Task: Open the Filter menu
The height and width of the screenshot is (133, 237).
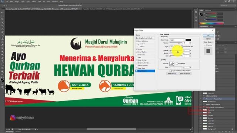Action: (39, 1)
